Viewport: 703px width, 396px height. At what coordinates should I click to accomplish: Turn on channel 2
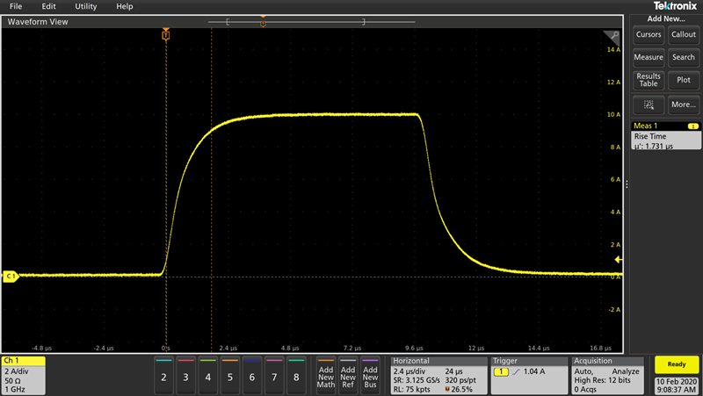163,376
